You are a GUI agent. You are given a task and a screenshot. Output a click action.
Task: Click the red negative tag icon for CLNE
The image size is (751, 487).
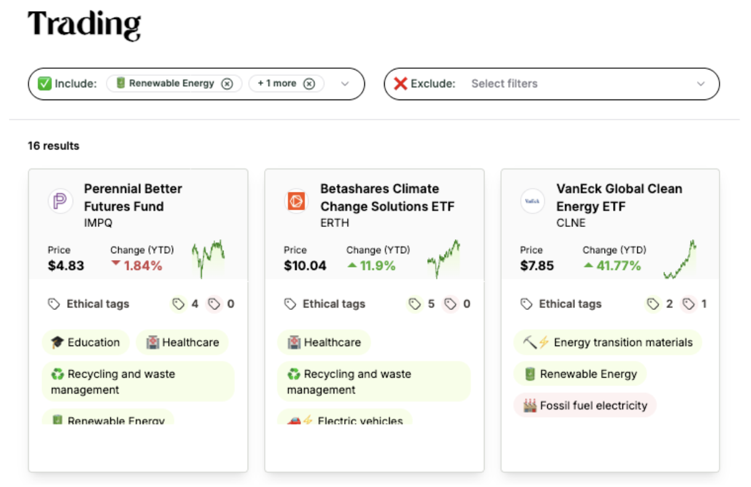point(688,304)
